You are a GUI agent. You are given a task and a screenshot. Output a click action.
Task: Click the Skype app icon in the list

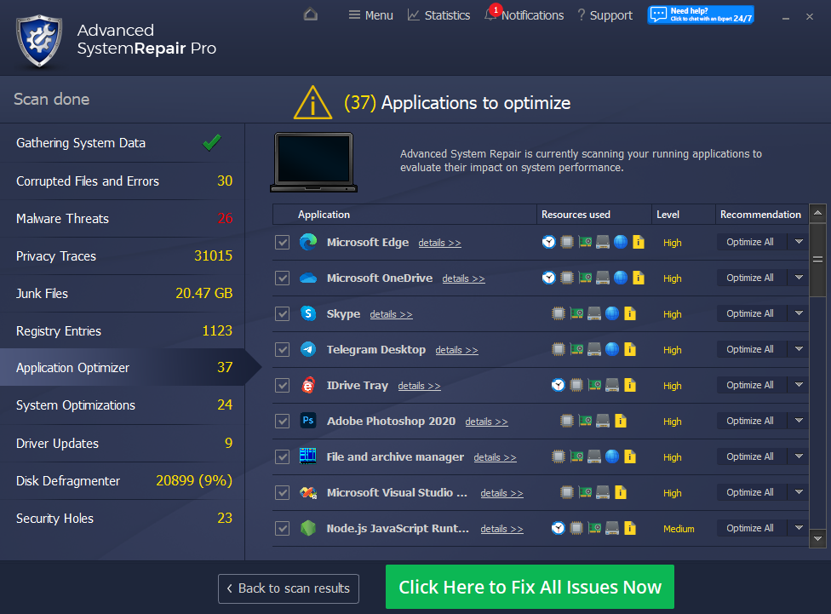pos(307,313)
